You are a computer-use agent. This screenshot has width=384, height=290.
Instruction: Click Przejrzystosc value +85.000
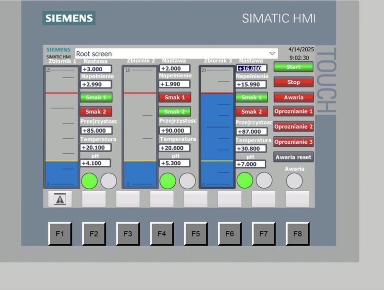click(x=97, y=130)
